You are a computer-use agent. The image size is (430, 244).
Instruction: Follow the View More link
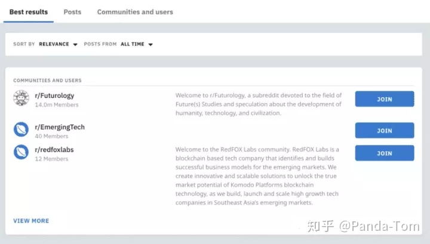click(31, 221)
